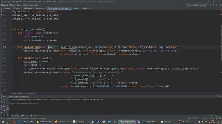This screenshot has height=124, width=222.
Task: Open Windows notification center
Action: [218, 122]
